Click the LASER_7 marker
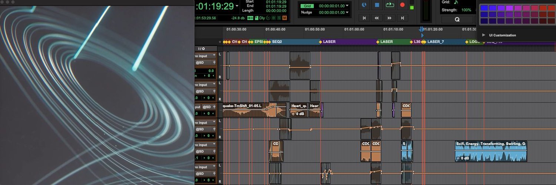The height and width of the screenshot is (185, 556). [436, 42]
